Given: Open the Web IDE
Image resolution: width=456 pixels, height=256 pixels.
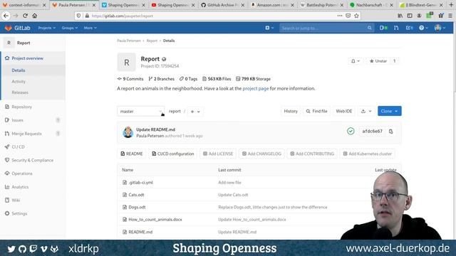Looking at the screenshot, I should click(343, 111).
